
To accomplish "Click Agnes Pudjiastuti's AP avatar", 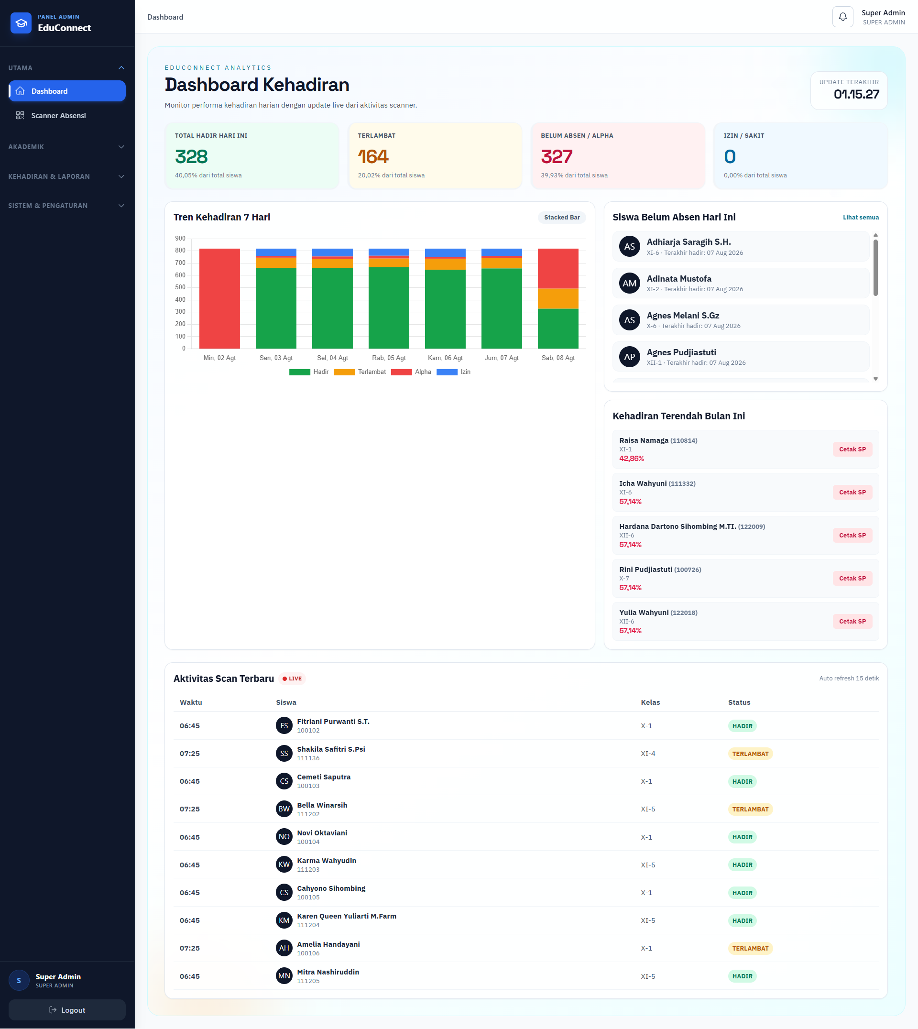I will tap(630, 357).
